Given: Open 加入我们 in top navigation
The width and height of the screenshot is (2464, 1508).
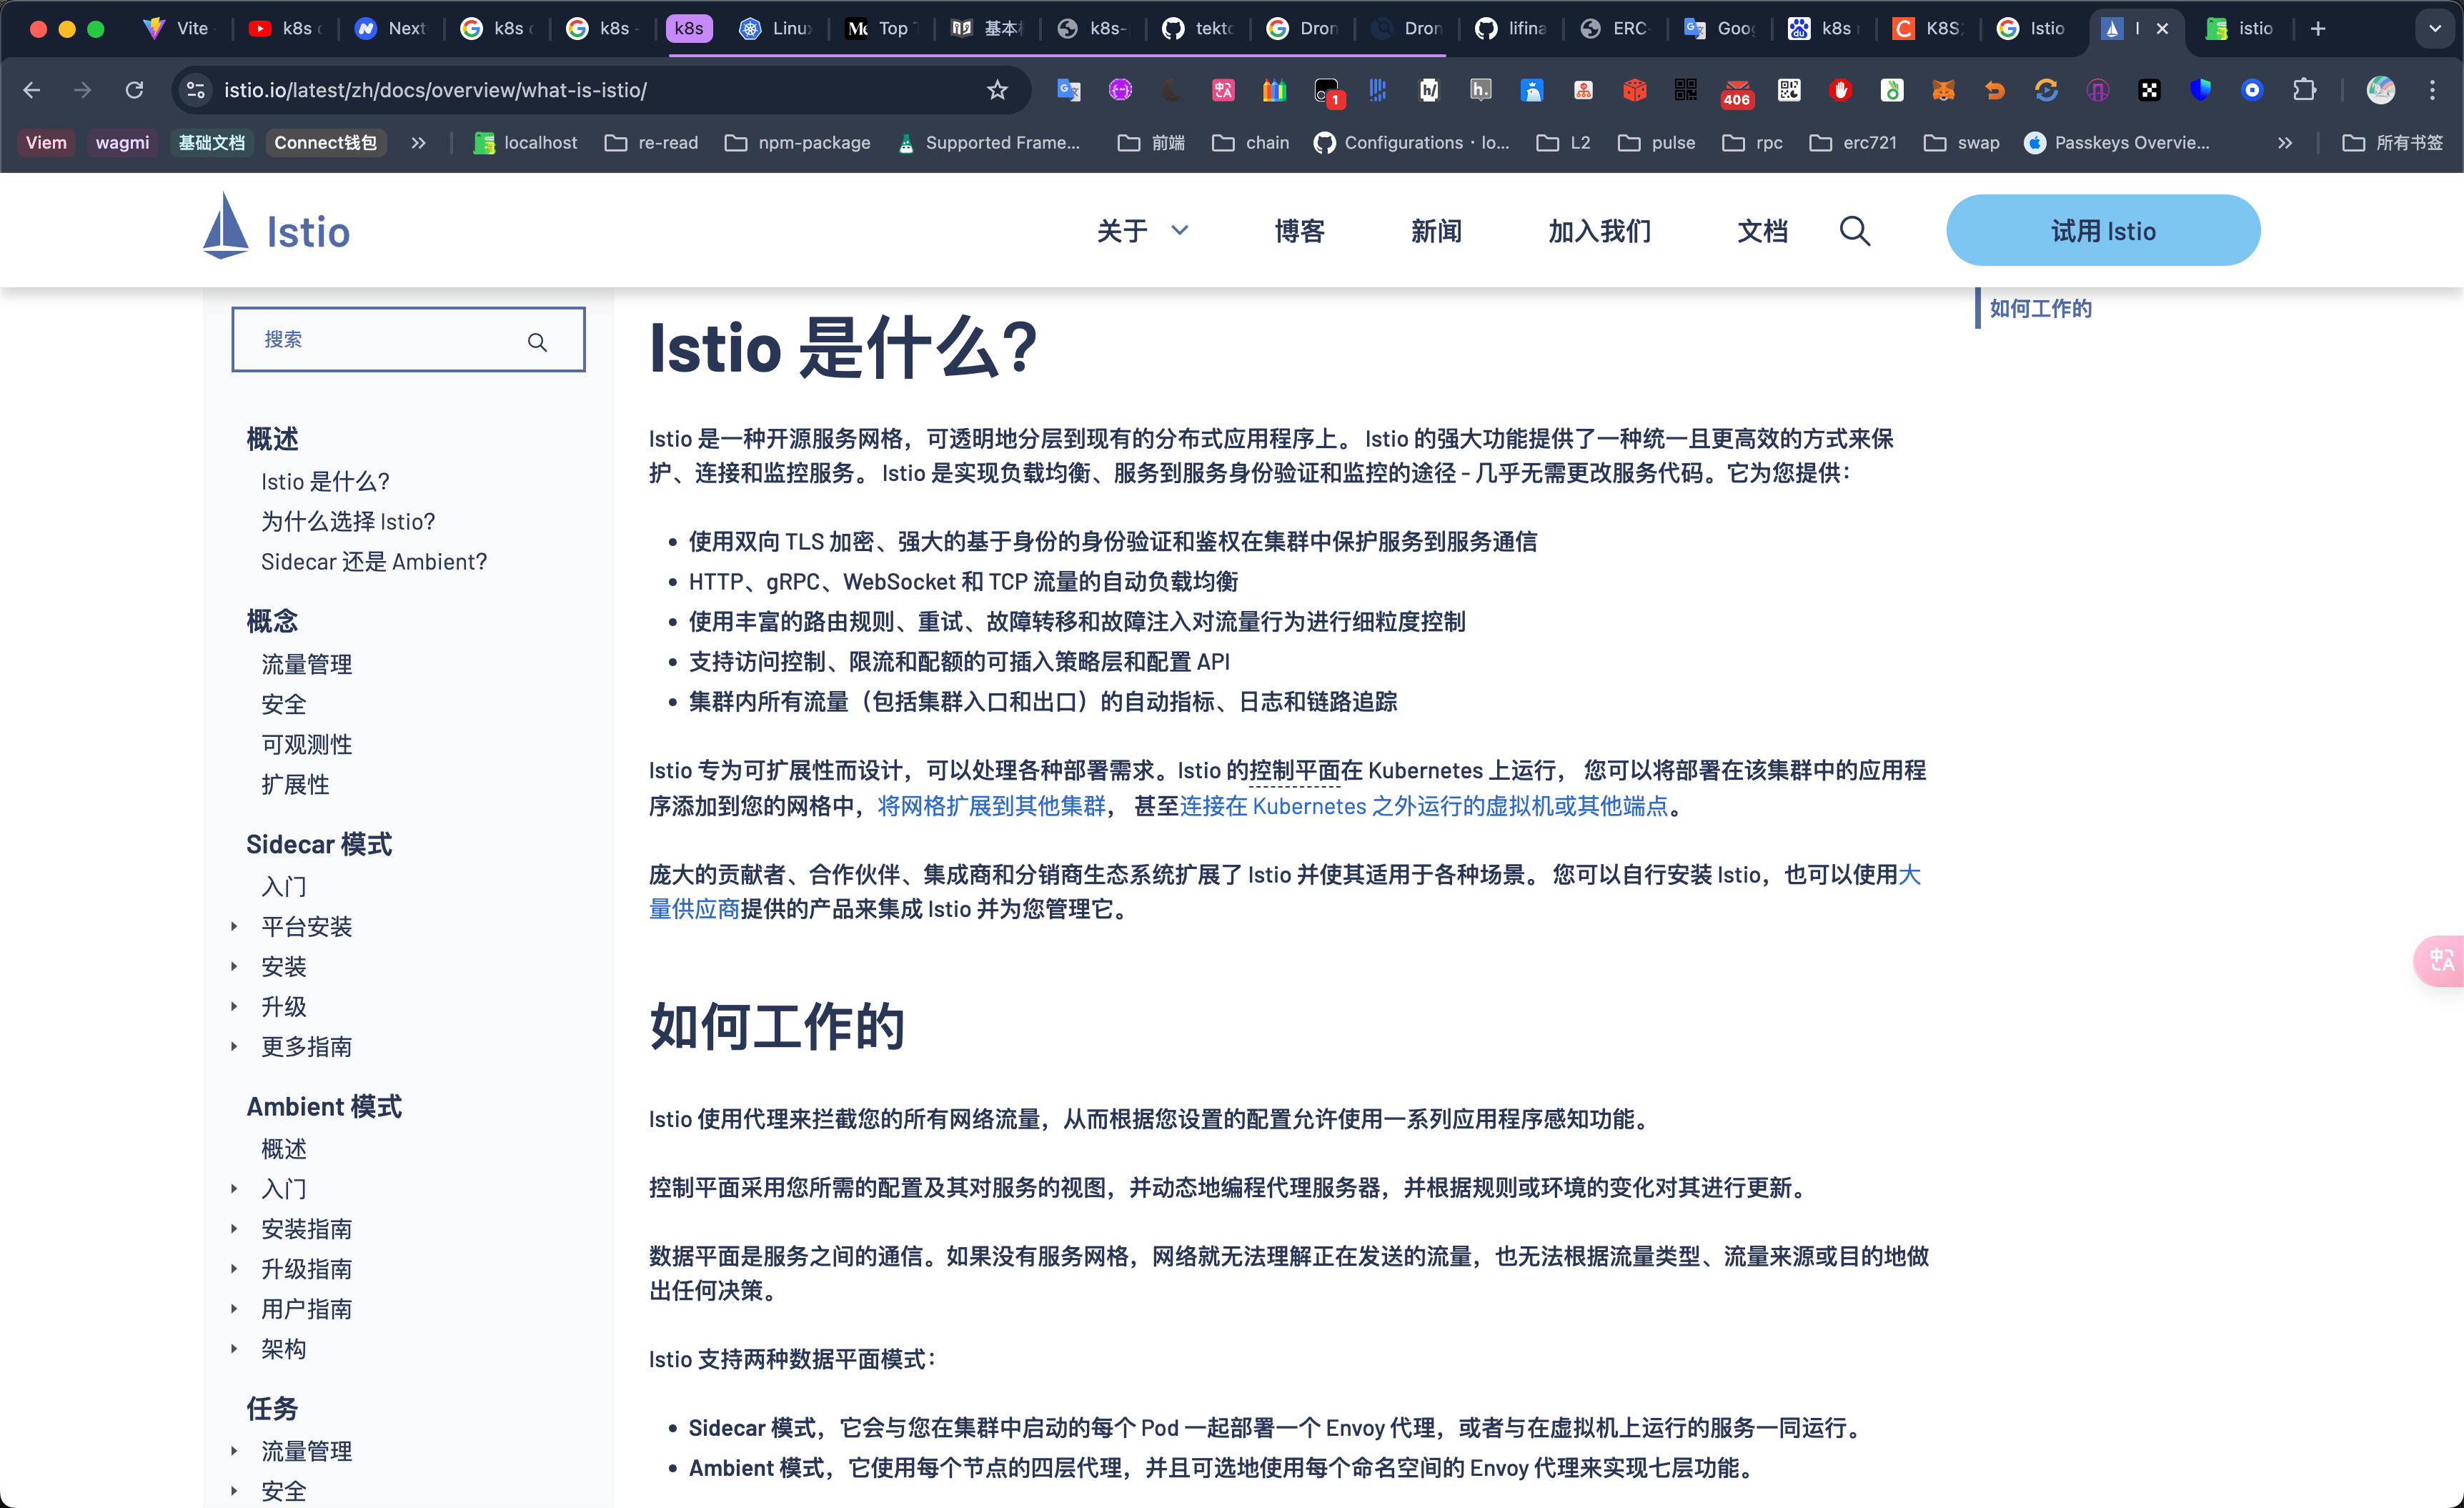Looking at the screenshot, I should coord(1599,231).
